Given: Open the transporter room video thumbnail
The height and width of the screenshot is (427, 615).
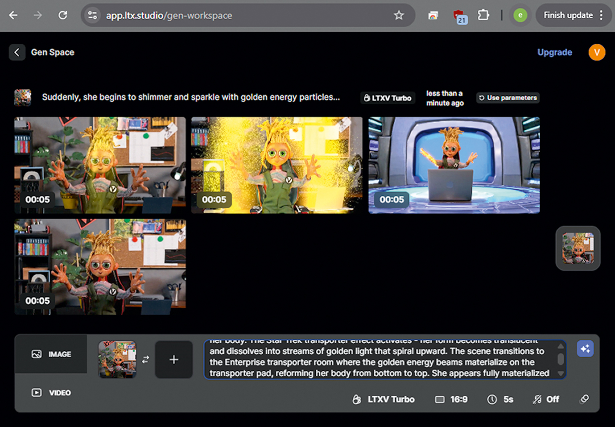Looking at the screenshot, I should pyautogui.click(x=454, y=165).
